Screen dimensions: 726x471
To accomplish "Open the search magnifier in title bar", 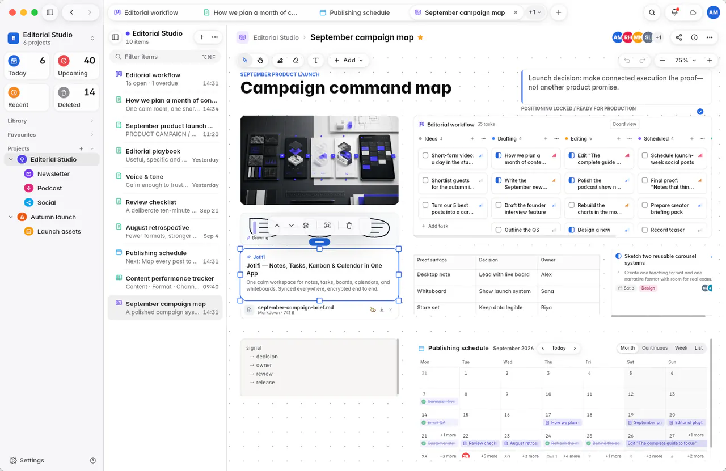I will [652, 12].
